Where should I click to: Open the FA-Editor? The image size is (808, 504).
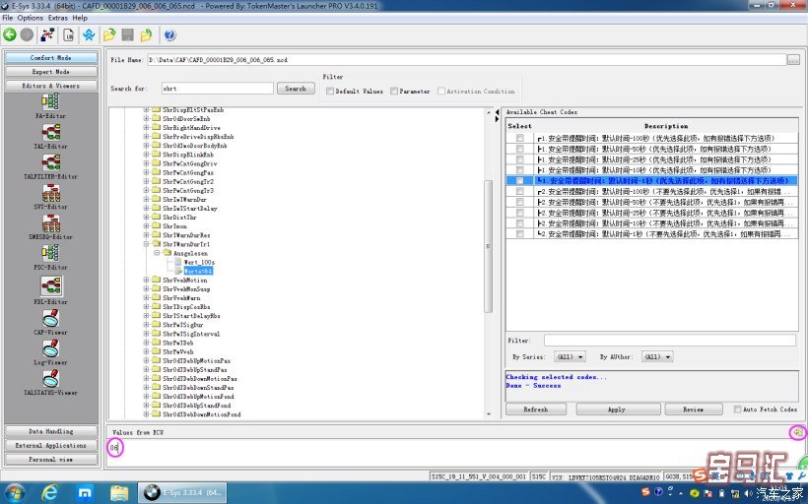coord(50,107)
